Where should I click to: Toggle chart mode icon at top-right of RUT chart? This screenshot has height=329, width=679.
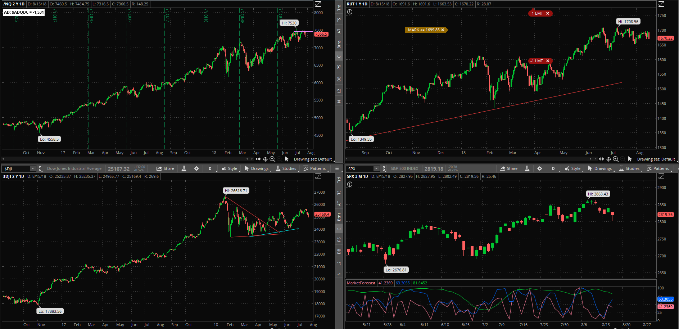661,4
